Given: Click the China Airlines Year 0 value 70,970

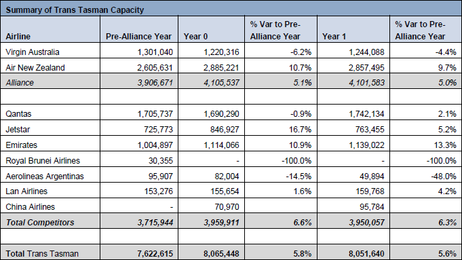Looking at the screenshot, I should coord(227,207).
